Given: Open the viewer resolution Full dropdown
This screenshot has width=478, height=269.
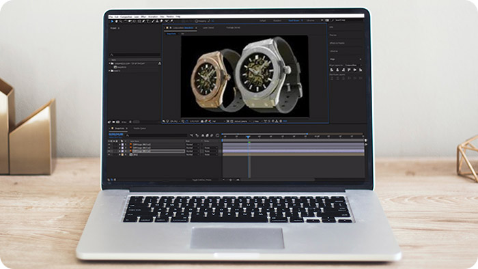Looking at the screenshot, I should [219, 122].
